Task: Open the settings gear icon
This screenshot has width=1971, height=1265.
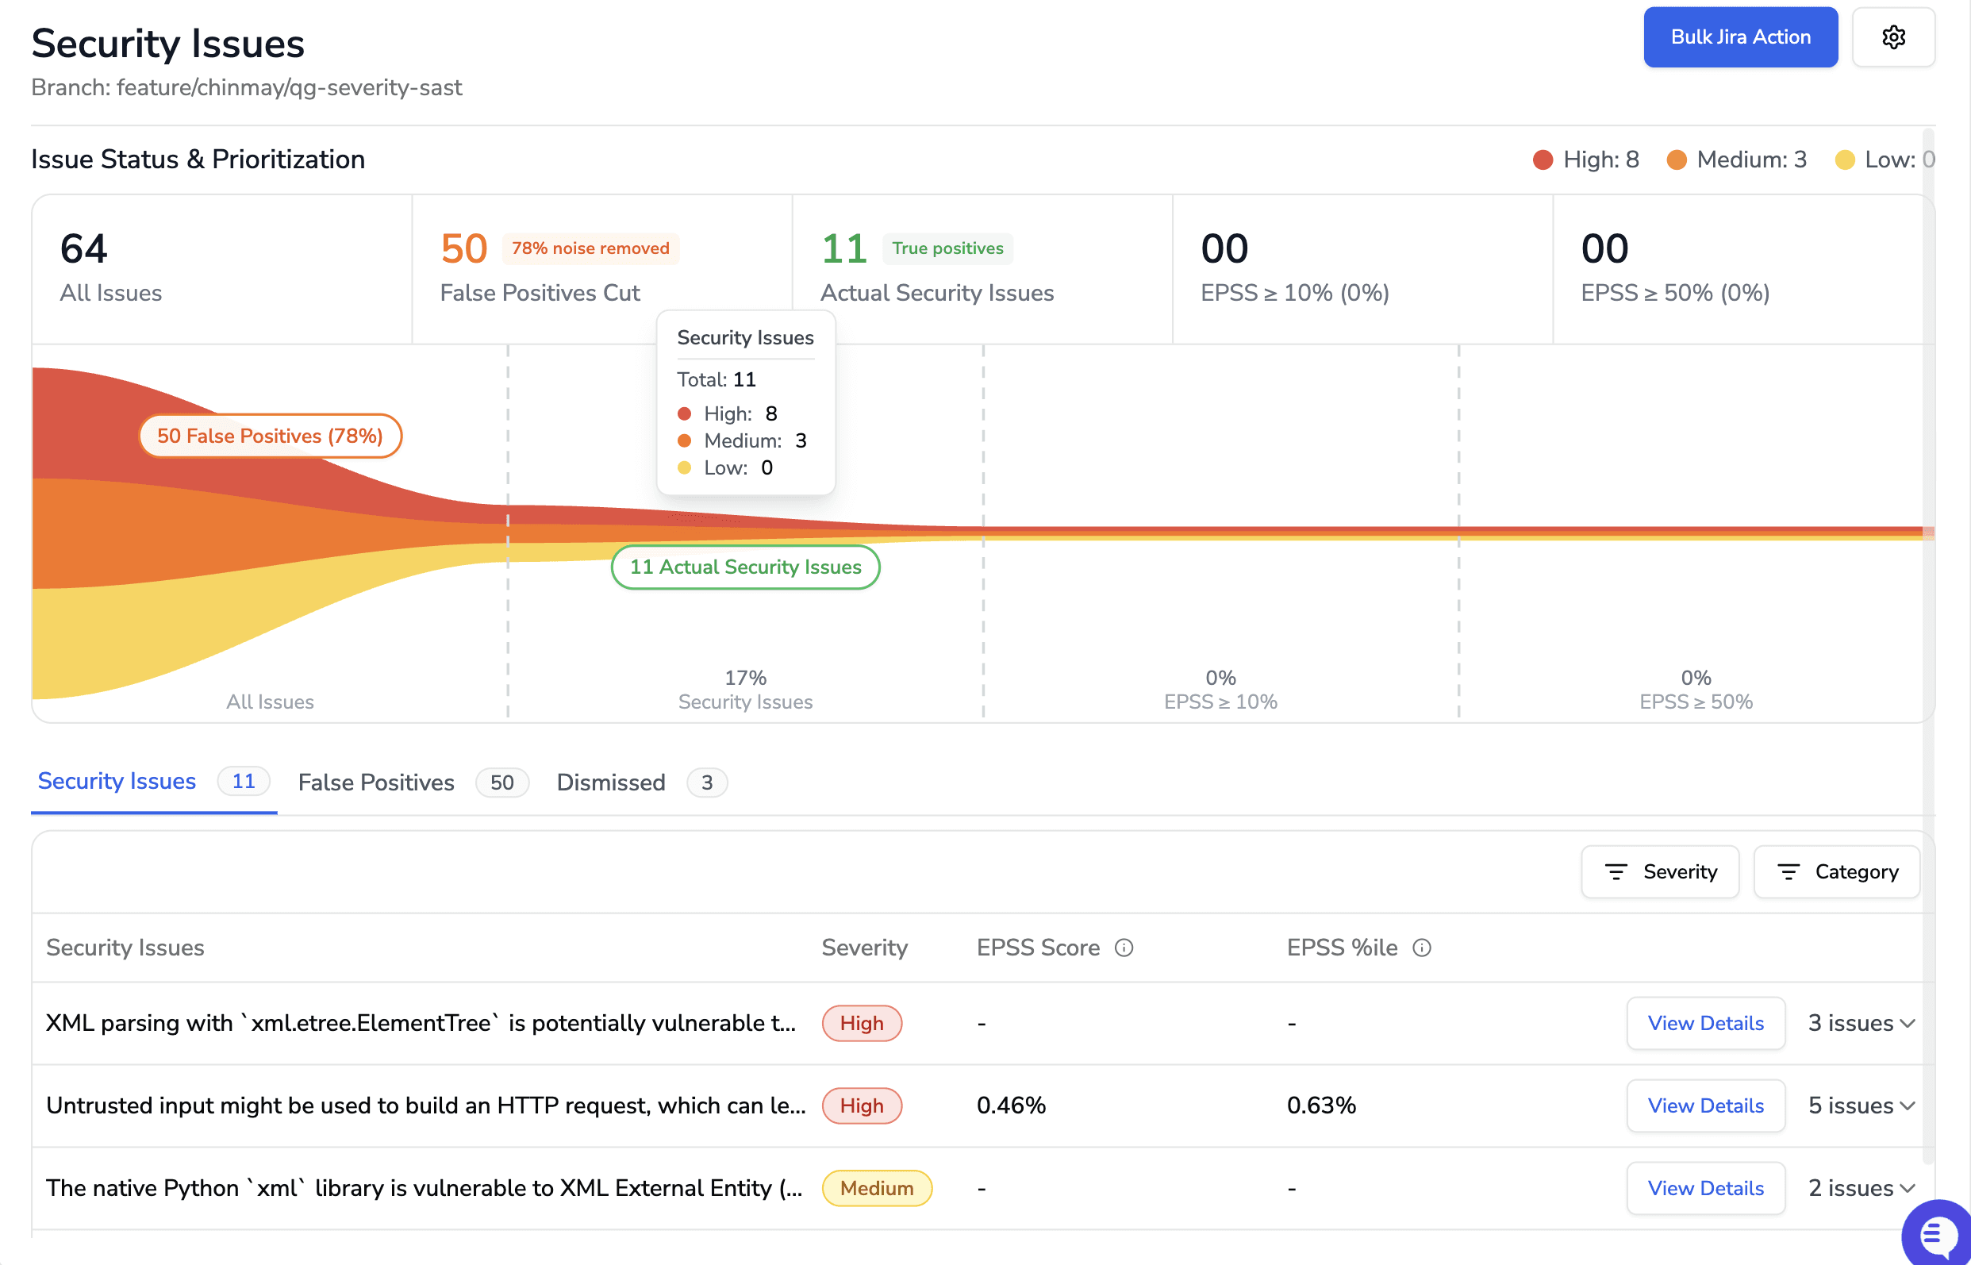Action: [x=1893, y=37]
